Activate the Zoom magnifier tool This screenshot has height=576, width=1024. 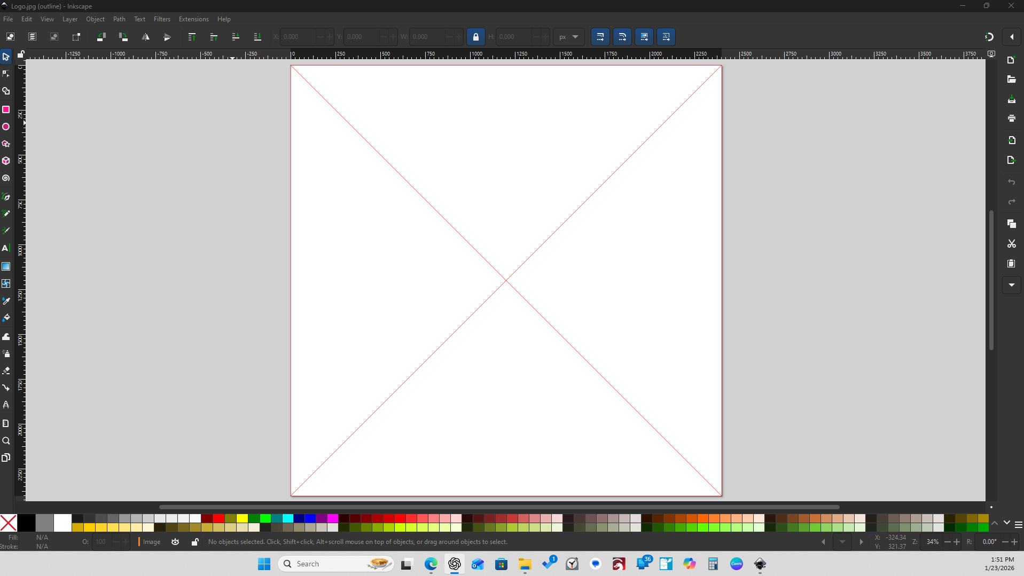pyautogui.click(x=6, y=441)
